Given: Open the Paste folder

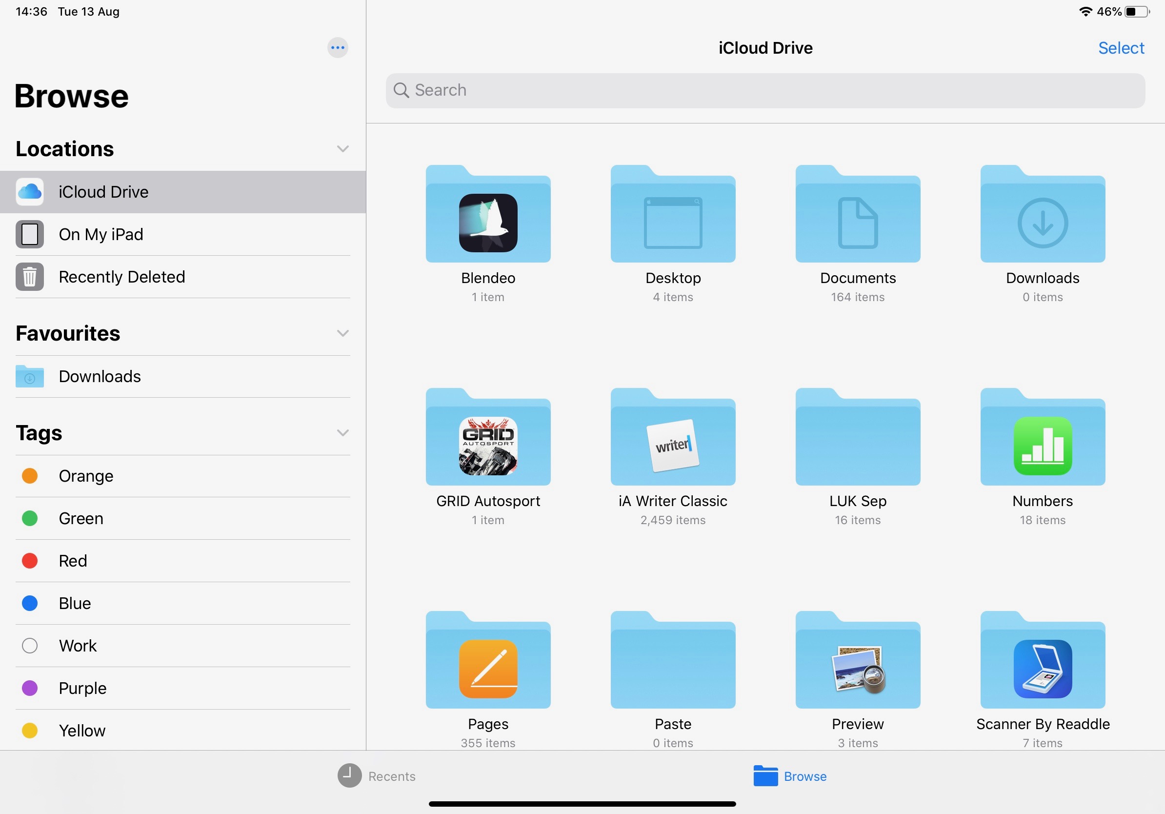Looking at the screenshot, I should 673,660.
